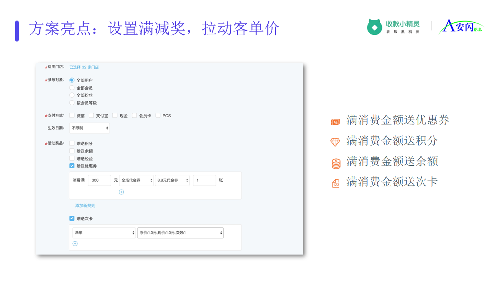Click the diamond icon beside 满消费金额送积分
Screen dimensions: 502x282
pyautogui.click(x=335, y=142)
